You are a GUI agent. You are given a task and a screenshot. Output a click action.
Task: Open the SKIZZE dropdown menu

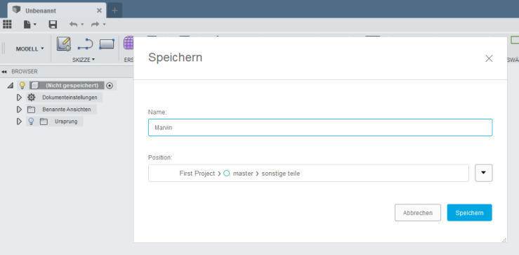pyautogui.click(x=84, y=60)
